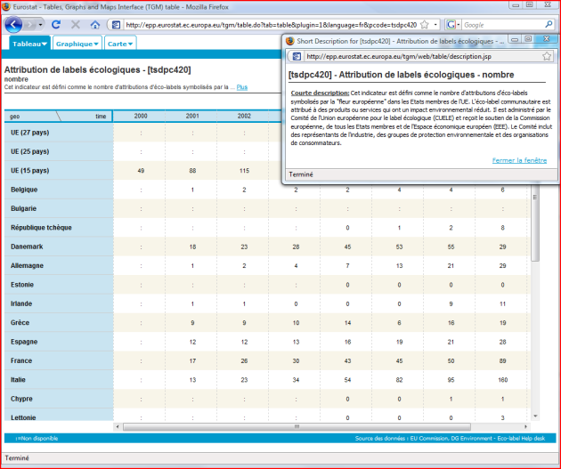Click horizontal scrollbar right arrow
561x469 pixels.
[x=525, y=426]
